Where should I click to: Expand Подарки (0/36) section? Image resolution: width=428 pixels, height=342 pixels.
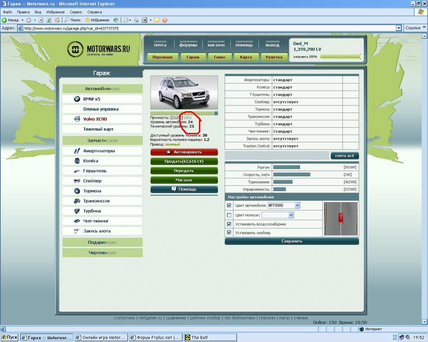click(x=102, y=242)
